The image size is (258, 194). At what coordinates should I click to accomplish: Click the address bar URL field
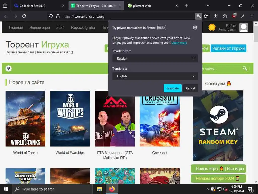coord(121,16)
